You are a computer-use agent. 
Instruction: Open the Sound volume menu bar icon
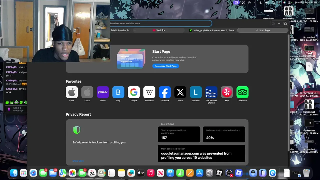click(267, 2)
